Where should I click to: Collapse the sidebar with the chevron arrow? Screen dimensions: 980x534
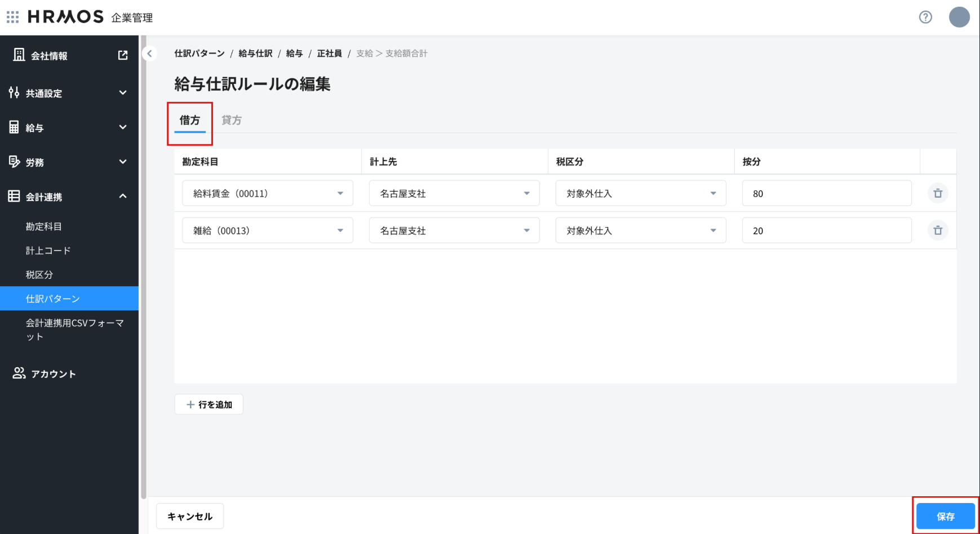tap(149, 54)
